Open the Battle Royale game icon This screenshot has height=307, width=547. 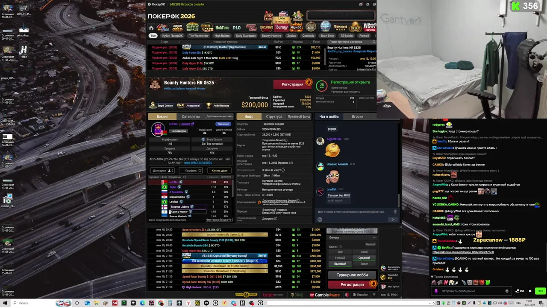192,27
